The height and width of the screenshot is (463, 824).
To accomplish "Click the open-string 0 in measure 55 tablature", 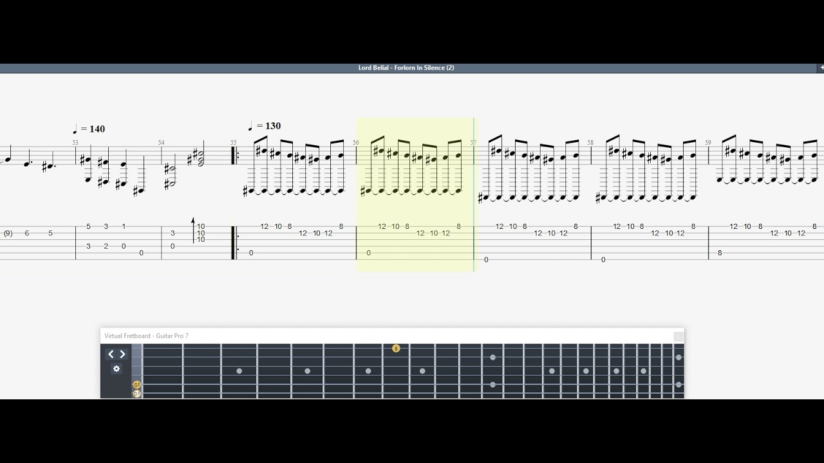I will [251, 253].
